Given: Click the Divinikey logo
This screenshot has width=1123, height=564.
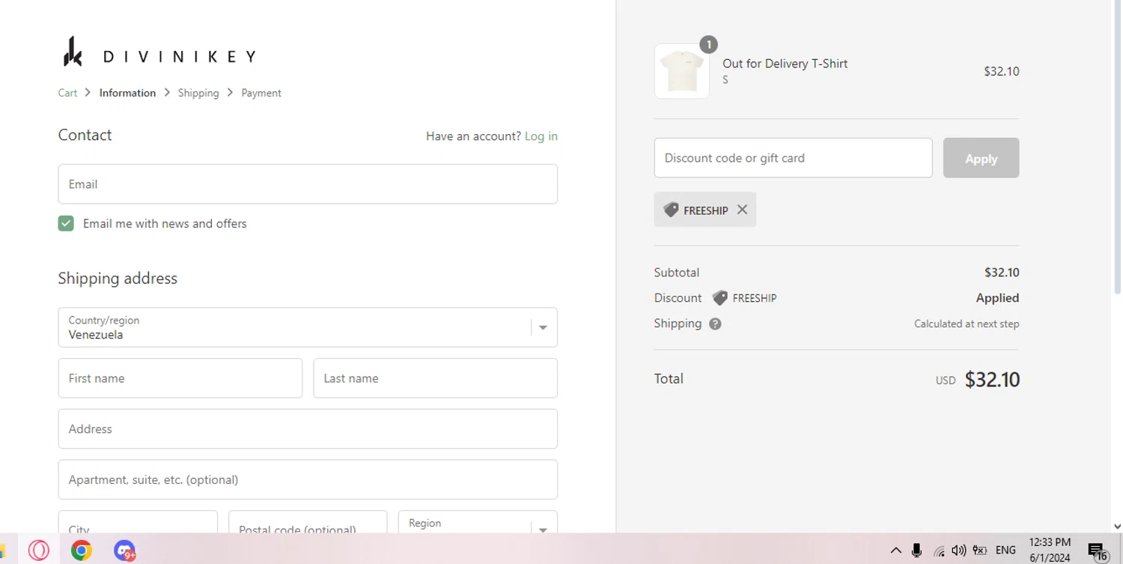Looking at the screenshot, I should pos(159,54).
